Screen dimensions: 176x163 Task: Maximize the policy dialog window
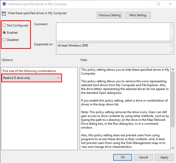[159, 4]
